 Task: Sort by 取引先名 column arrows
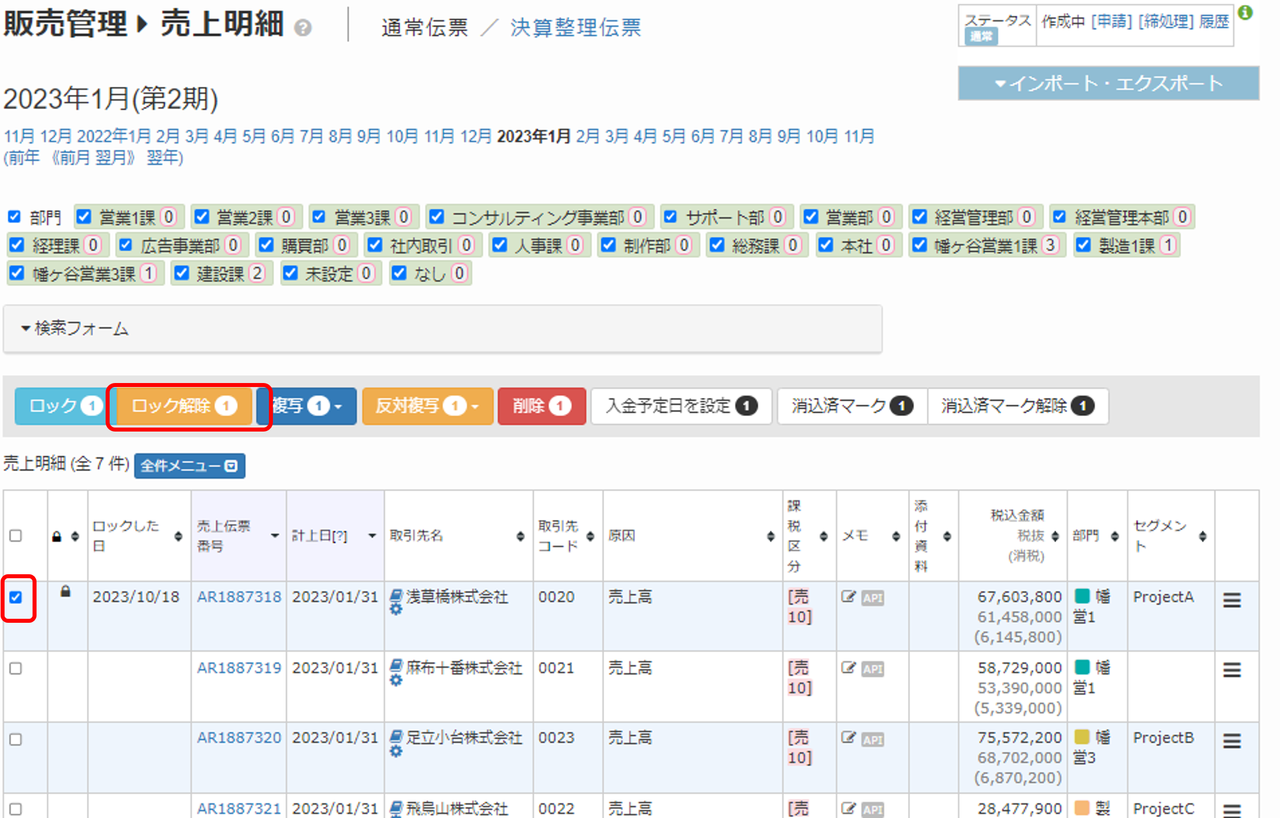(520, 536)
